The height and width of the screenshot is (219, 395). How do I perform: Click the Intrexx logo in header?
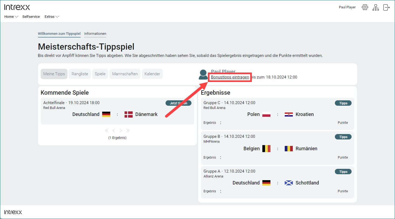pyautogui.click(x=17, y=7)
